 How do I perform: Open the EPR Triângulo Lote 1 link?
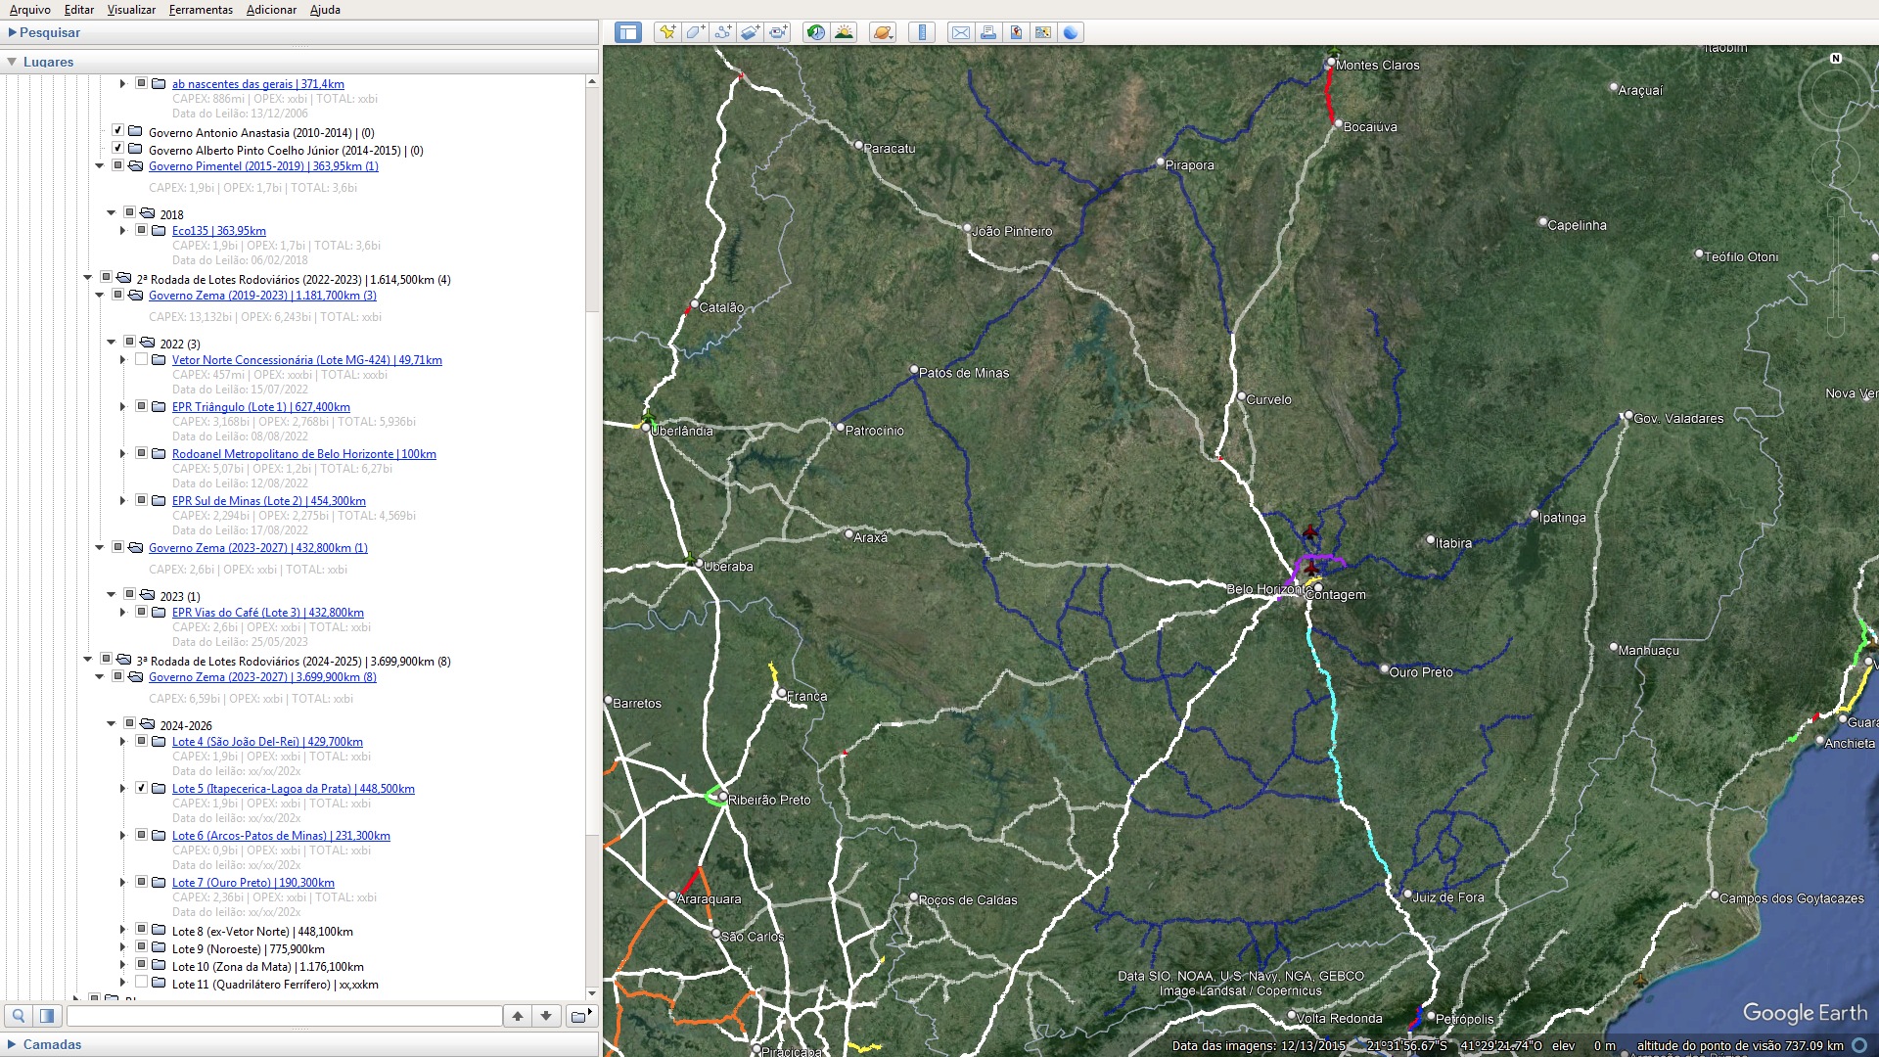coord(260,407)
